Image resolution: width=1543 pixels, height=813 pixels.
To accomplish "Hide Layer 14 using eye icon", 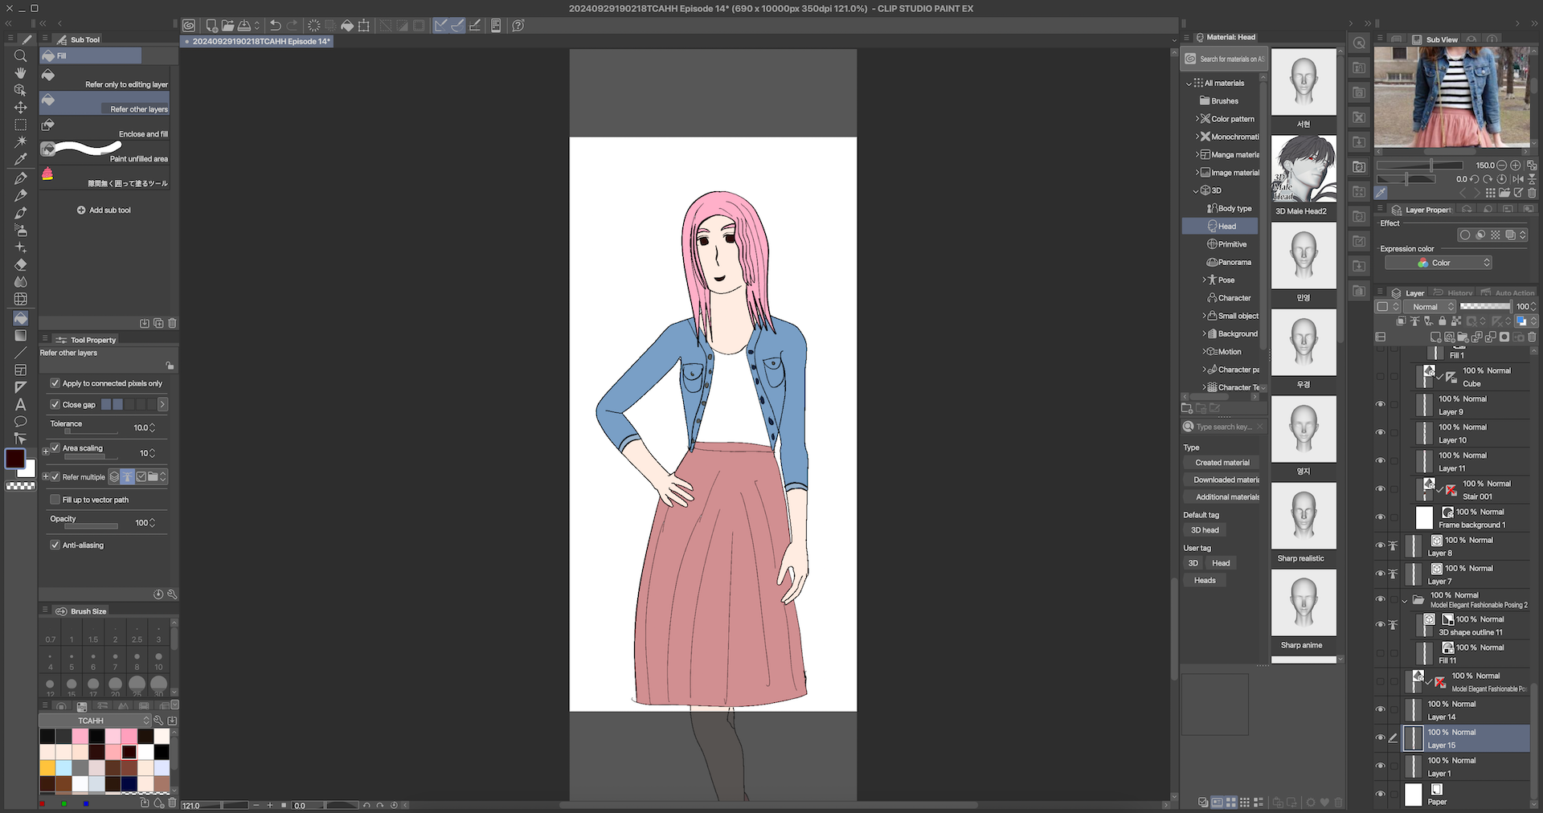I will click(x=1380, y=709).
